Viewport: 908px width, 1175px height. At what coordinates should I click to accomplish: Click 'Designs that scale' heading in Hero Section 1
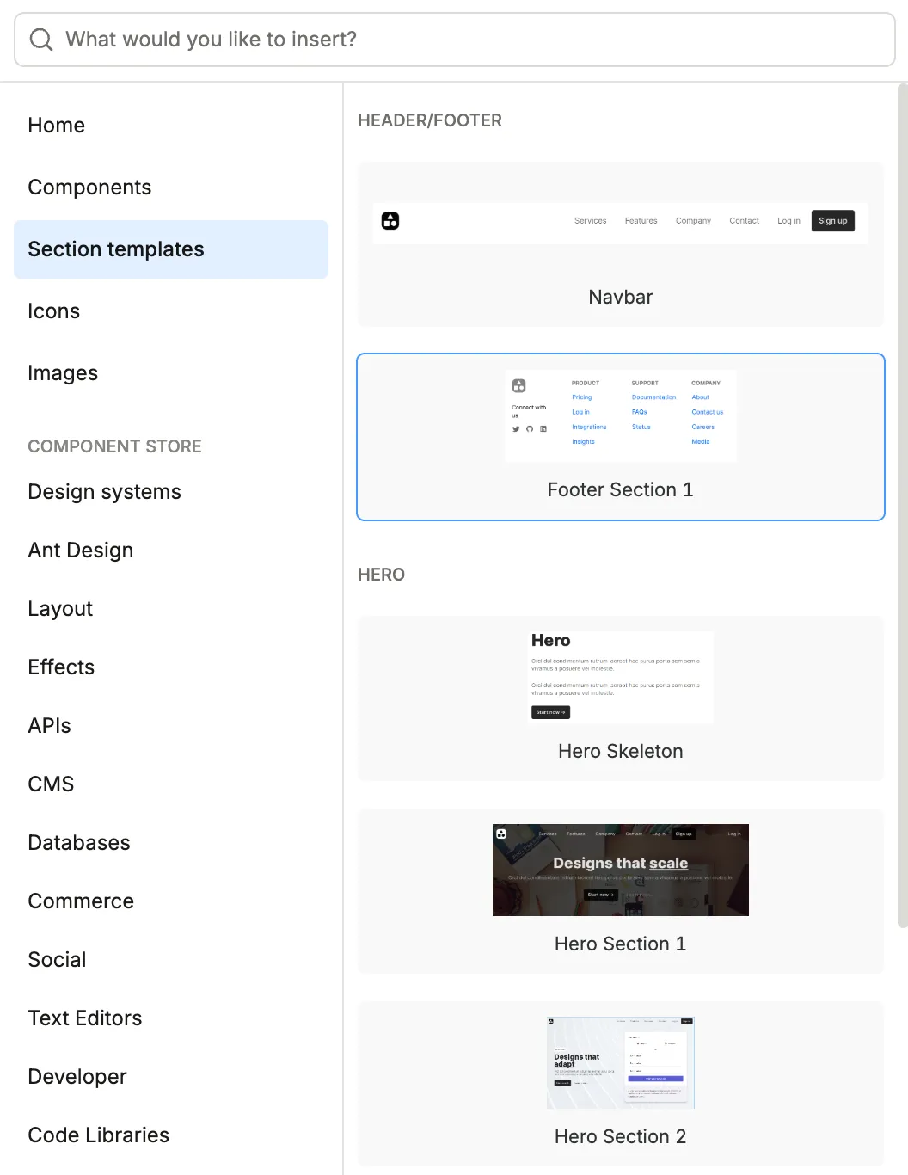[621, 863]
